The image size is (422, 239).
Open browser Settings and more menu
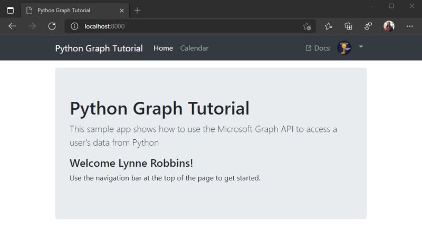410,26
